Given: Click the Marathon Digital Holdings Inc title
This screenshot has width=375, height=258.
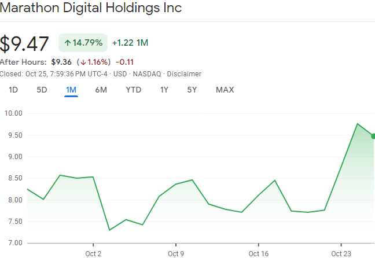Looking at the screenshot, I should 91,8.
